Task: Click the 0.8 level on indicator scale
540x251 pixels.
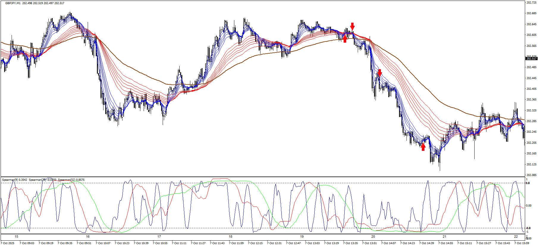Action: pos(528,183)
